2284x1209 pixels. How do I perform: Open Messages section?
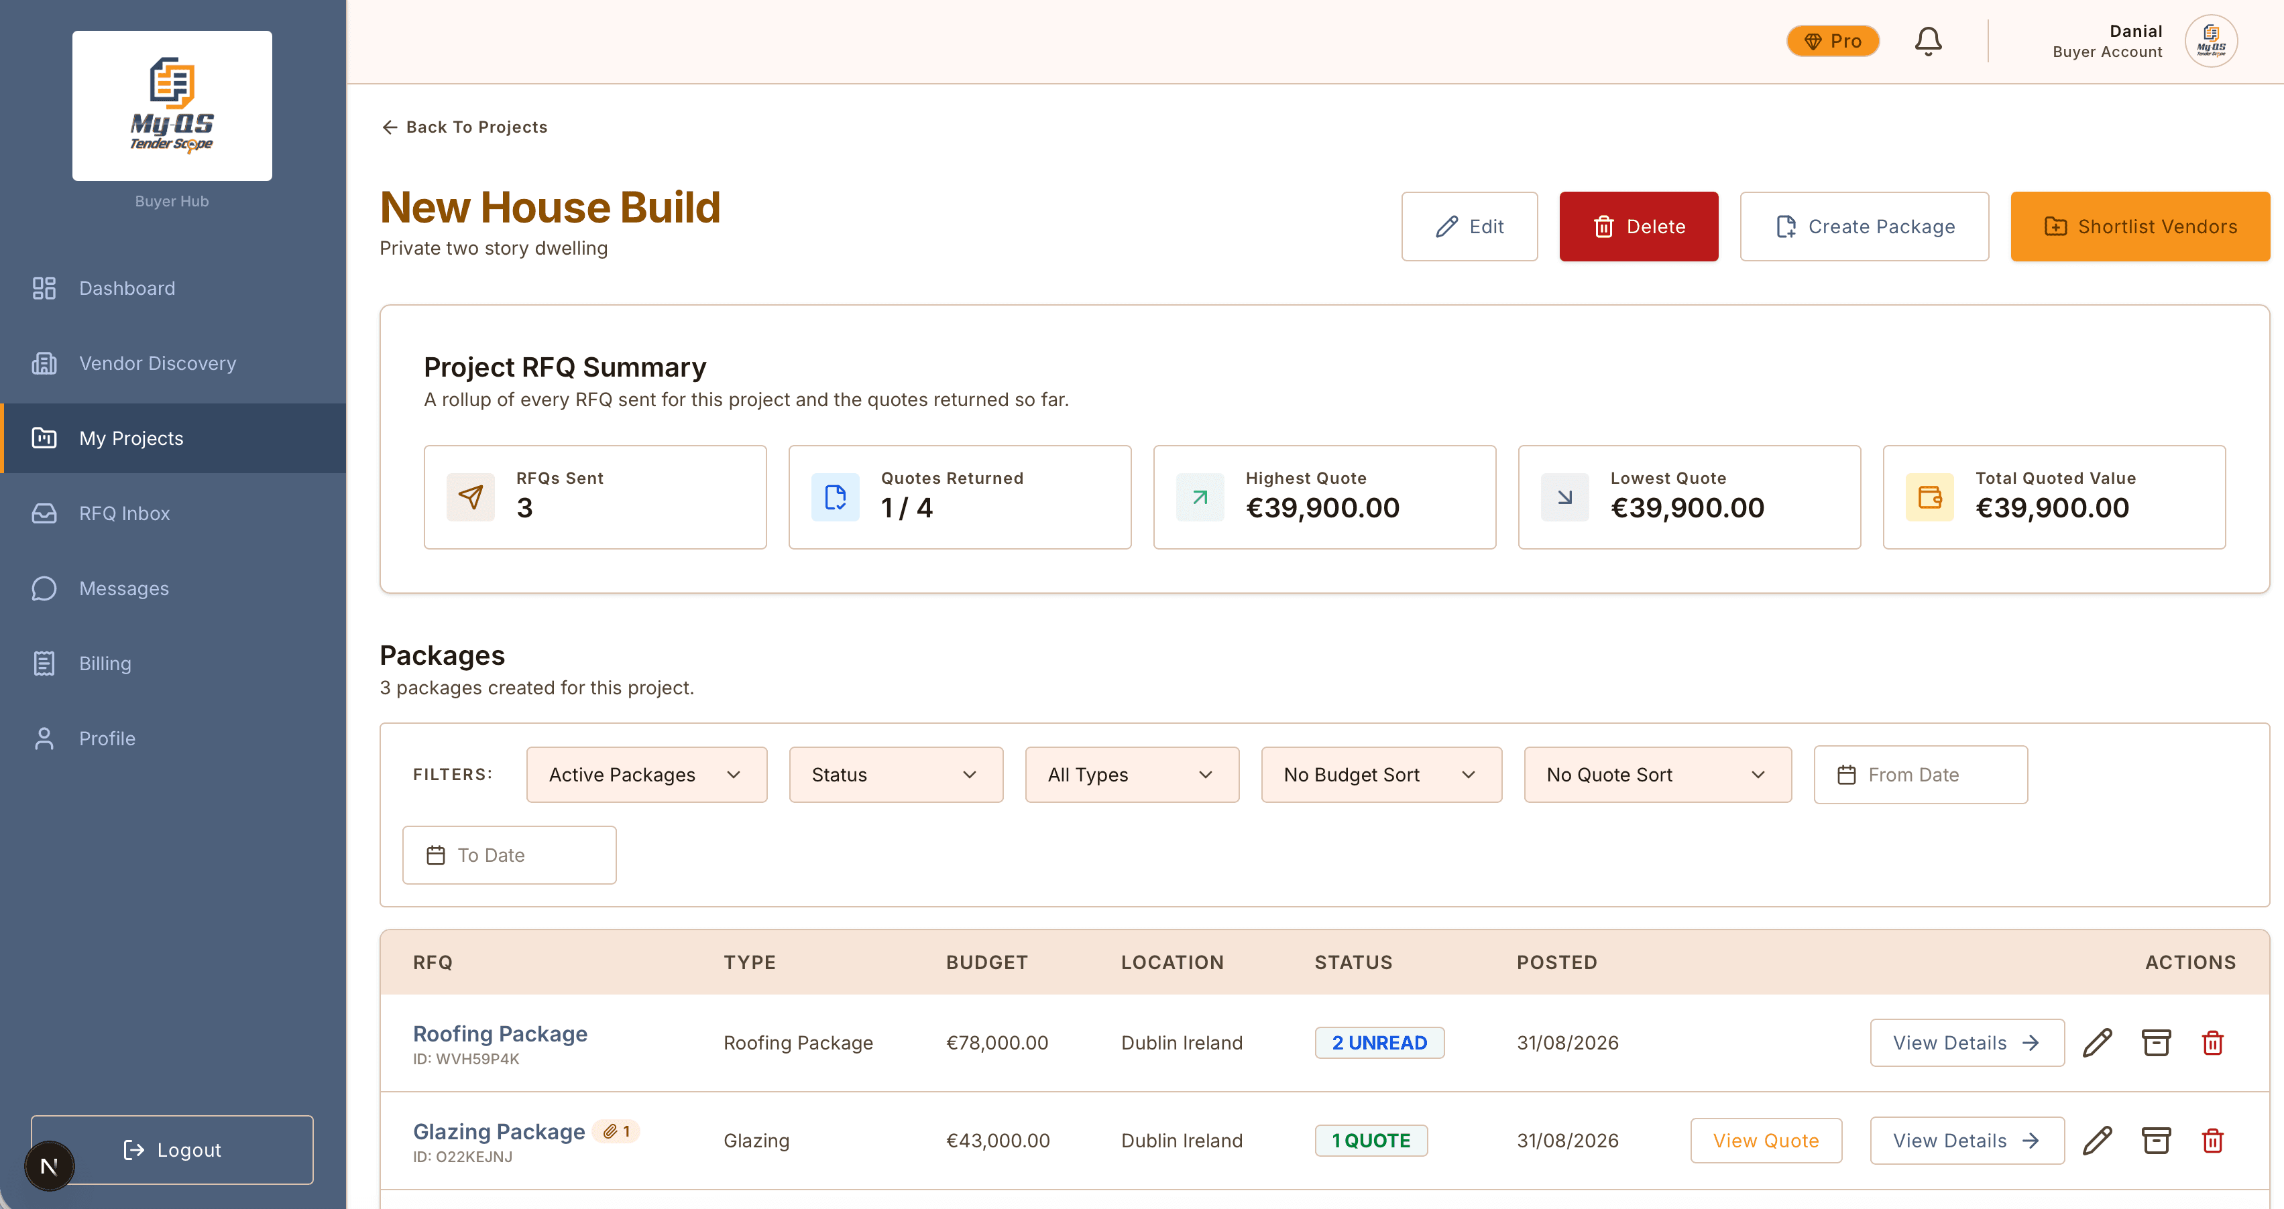point(173,588)
